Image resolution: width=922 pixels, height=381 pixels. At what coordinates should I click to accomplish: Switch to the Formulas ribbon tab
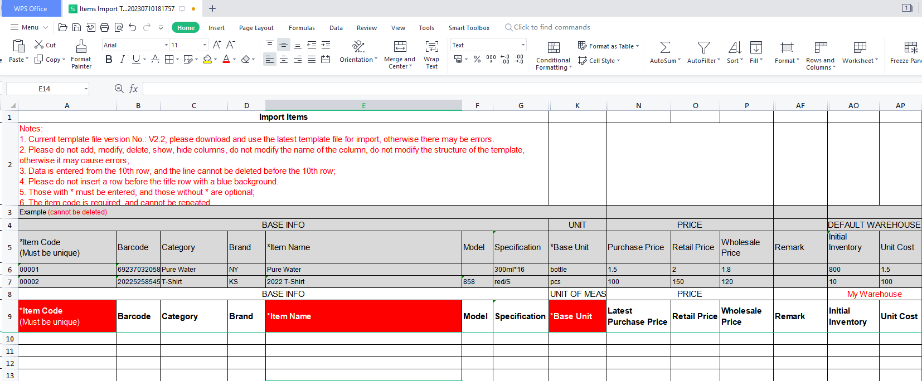[x=302, y=28]
